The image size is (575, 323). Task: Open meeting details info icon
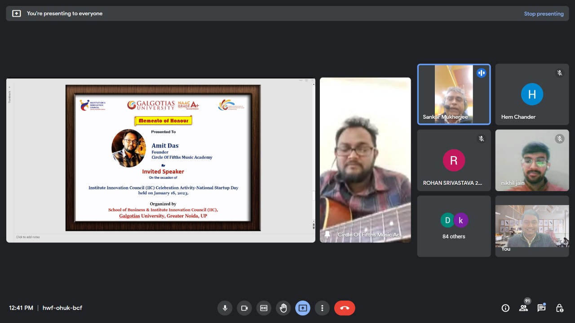click(x=505, y=308)
